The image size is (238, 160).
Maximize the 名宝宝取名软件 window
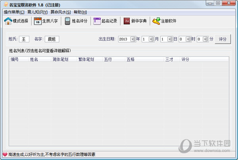pos(218,3)
